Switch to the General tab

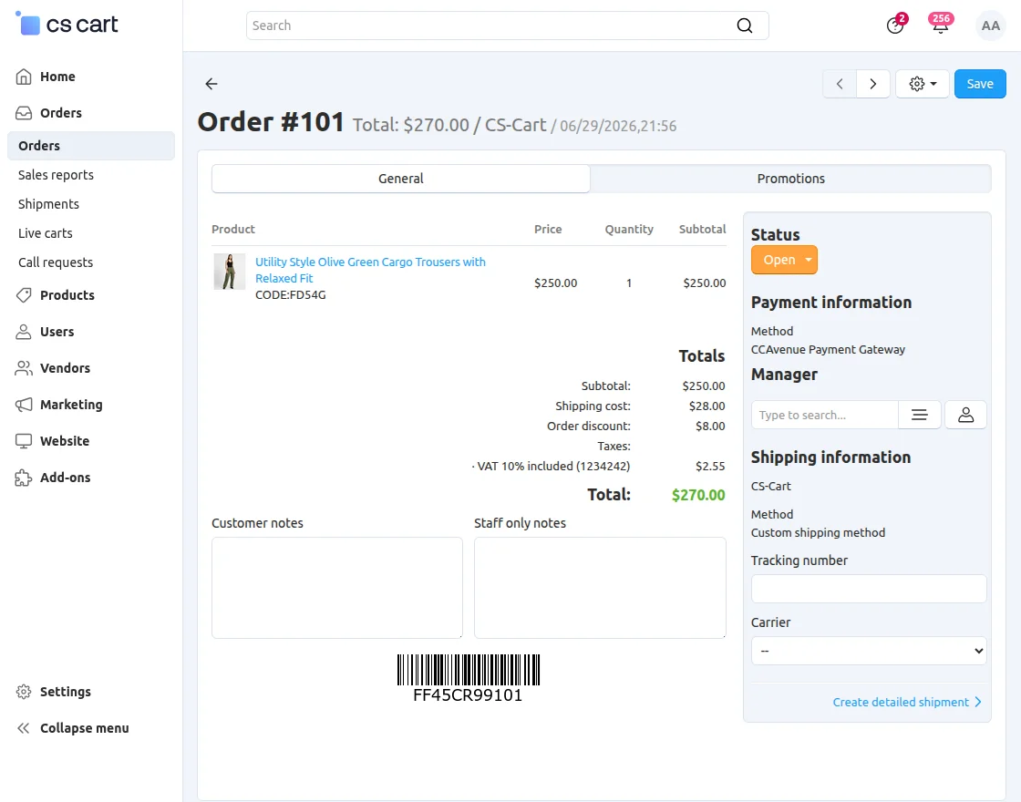[x=400, y=179]
